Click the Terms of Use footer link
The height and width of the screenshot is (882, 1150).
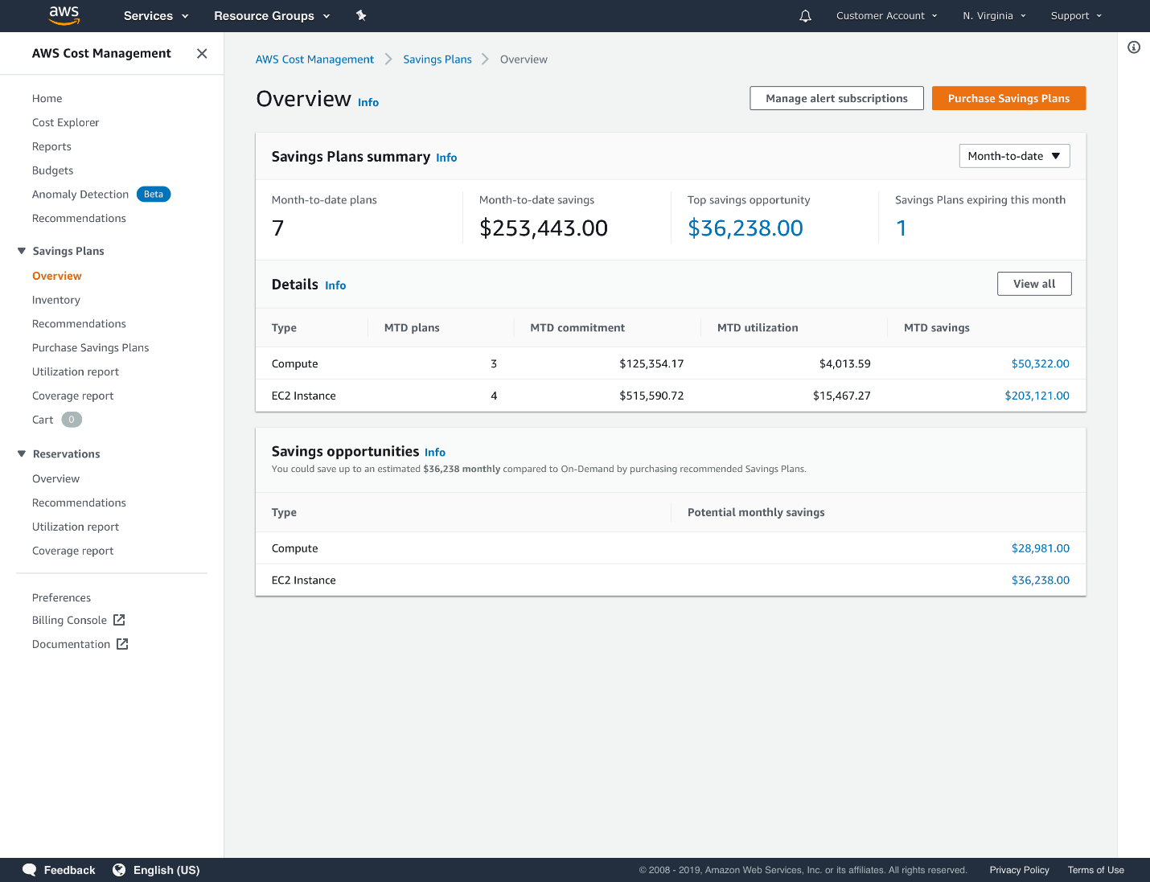coord(1096,870)
